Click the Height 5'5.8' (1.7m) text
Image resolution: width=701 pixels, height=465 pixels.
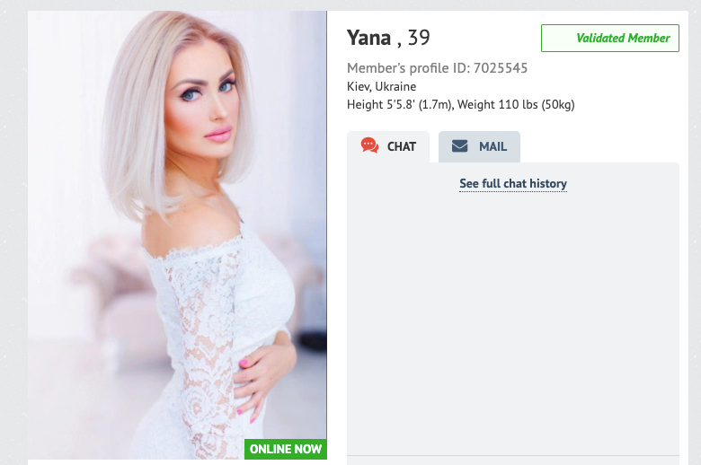click(400, 104)
